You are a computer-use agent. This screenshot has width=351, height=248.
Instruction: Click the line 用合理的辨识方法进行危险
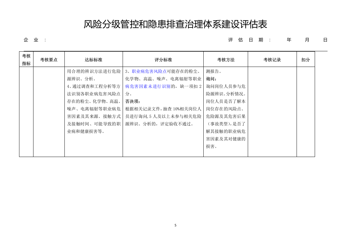[94, 71]
